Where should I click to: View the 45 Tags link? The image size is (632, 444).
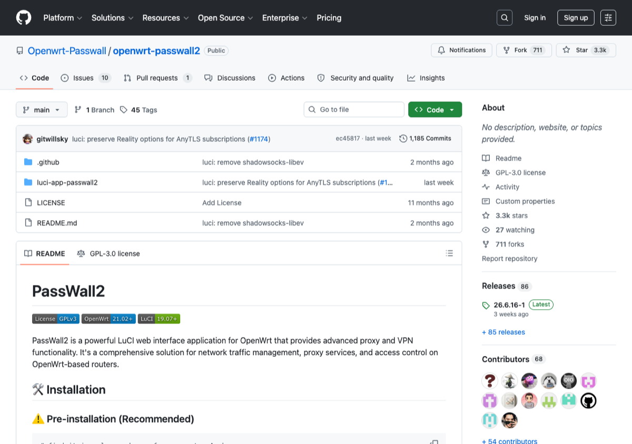click(139, 110)
